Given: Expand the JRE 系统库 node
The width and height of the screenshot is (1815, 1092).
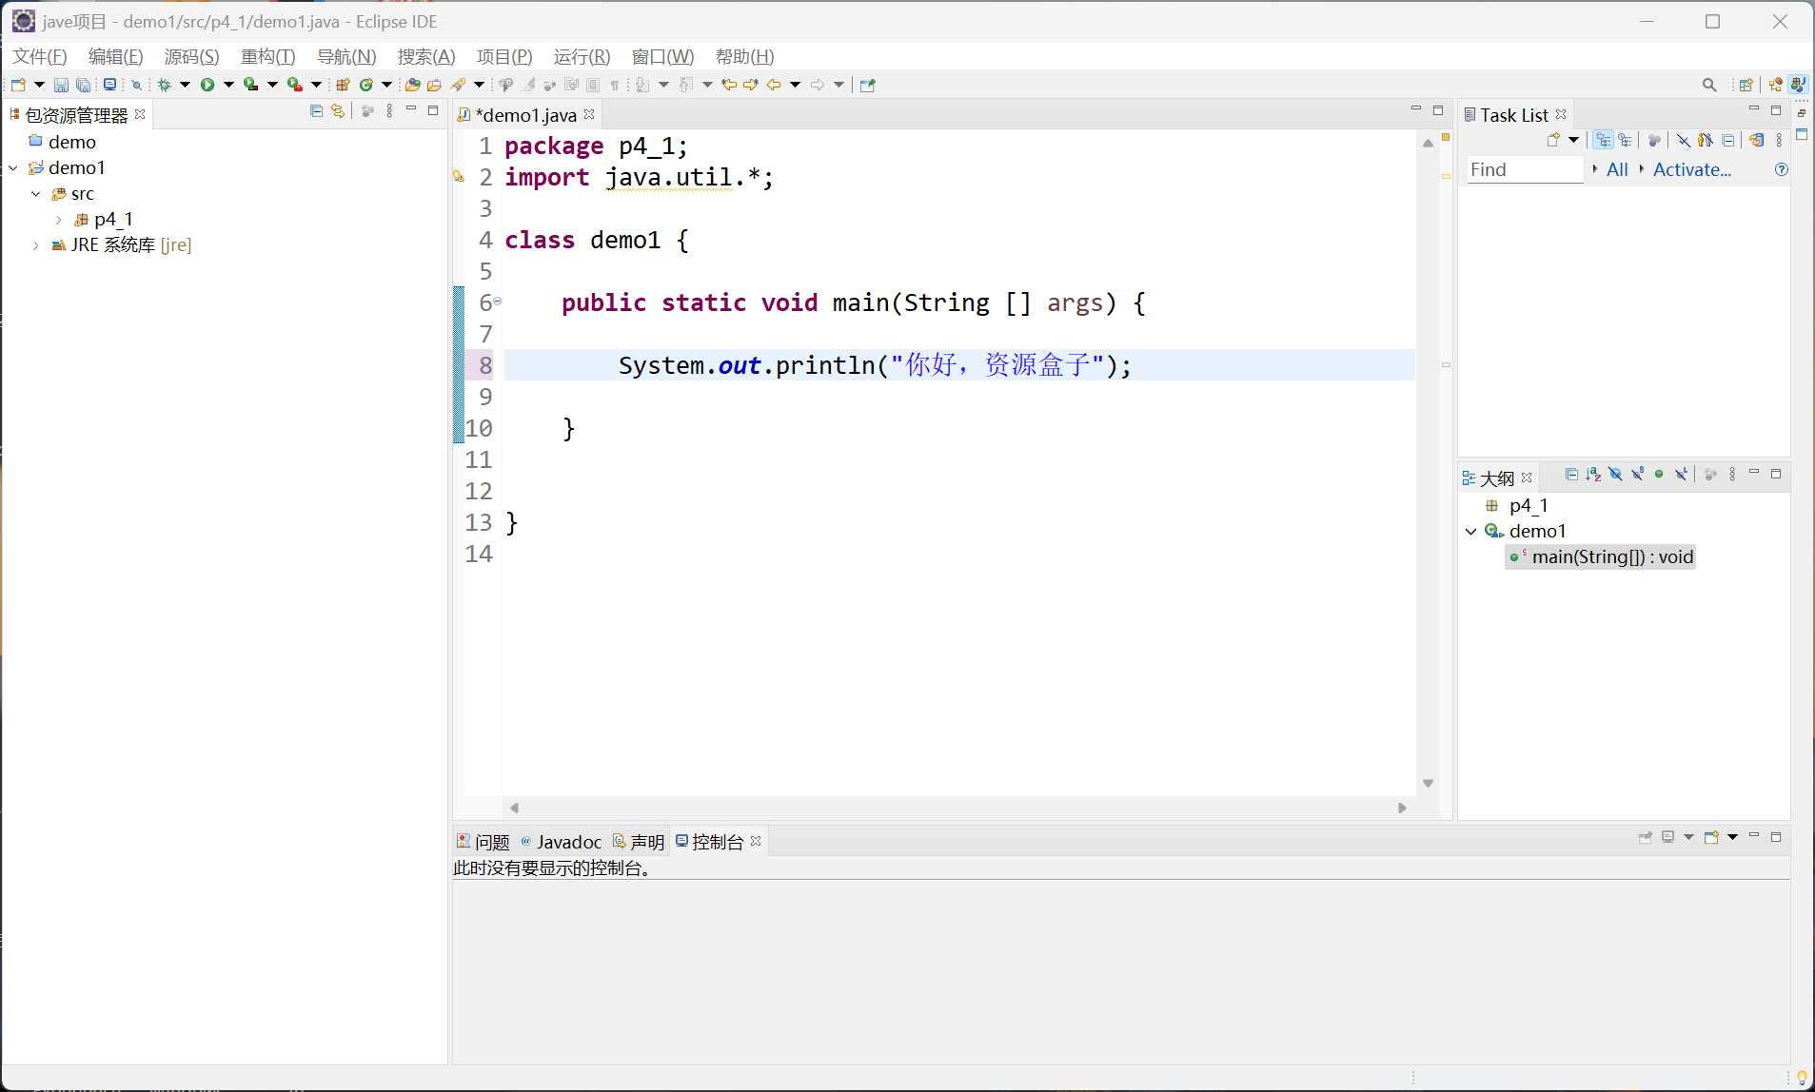Looking at the screenshot, I should pos(36,244).
